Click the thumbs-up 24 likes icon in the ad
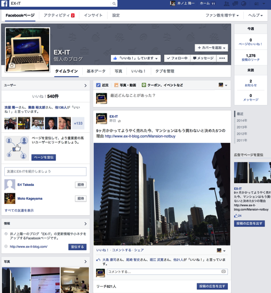The image size is (271, 293). coord(236,216)
